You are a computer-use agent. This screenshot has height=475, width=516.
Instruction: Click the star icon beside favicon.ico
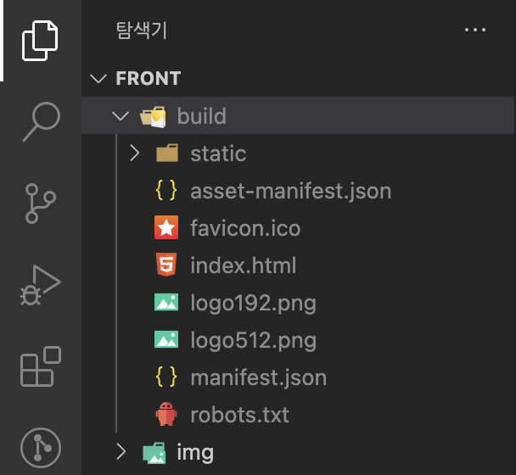point(166,227)
